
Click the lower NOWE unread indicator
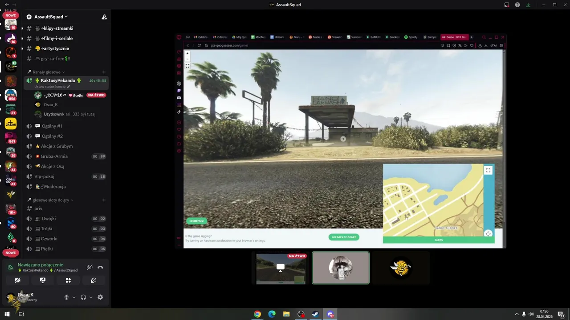click(10, 252)
